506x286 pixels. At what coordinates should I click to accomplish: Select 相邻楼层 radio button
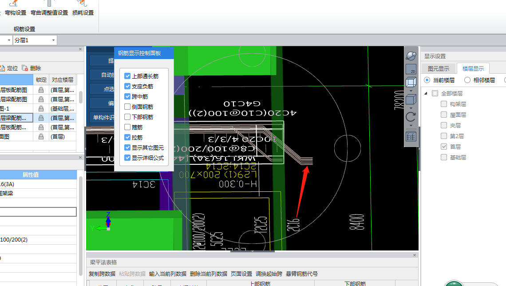point(467,80)
